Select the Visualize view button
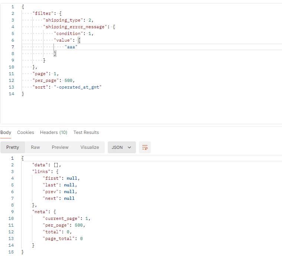Viewport: 282px width, 256px height. tap(90, 147)
